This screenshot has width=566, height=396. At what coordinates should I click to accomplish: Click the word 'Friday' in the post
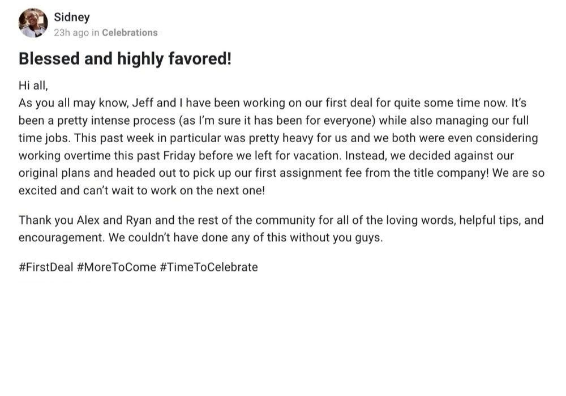(x=179, y=156)
